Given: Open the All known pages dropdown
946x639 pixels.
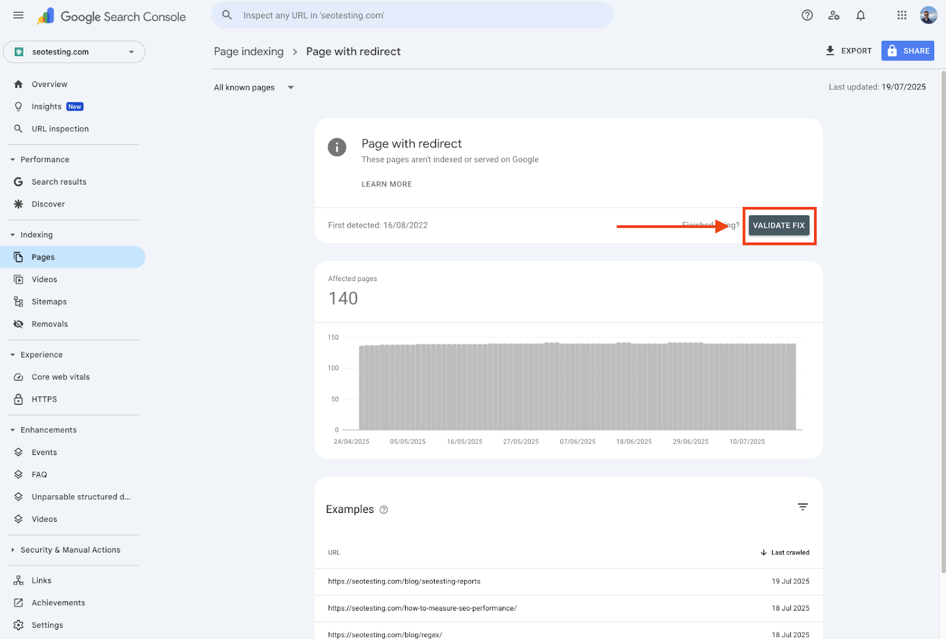Looking at the screenshot, I should 253,87.
